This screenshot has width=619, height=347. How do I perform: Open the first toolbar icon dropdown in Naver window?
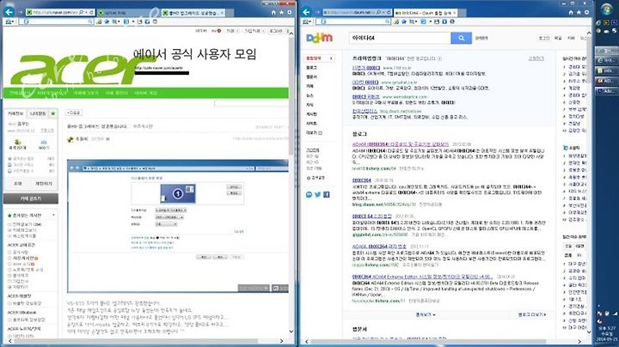click(x=13, y=21)
